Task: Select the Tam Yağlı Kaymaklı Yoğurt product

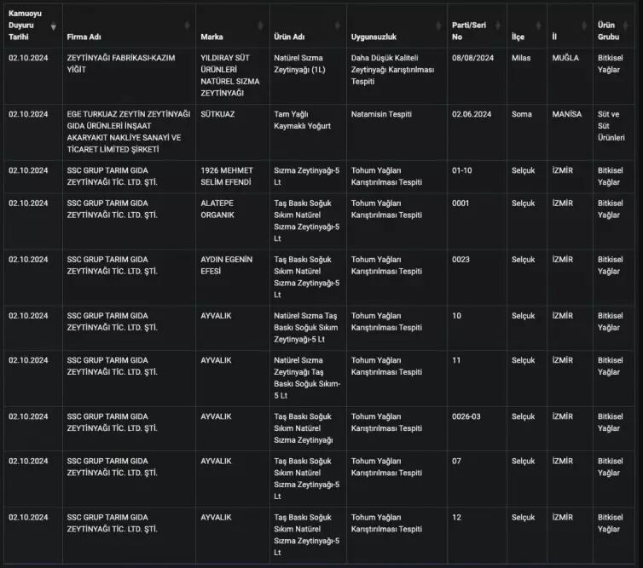Action: tap(303, 120)
